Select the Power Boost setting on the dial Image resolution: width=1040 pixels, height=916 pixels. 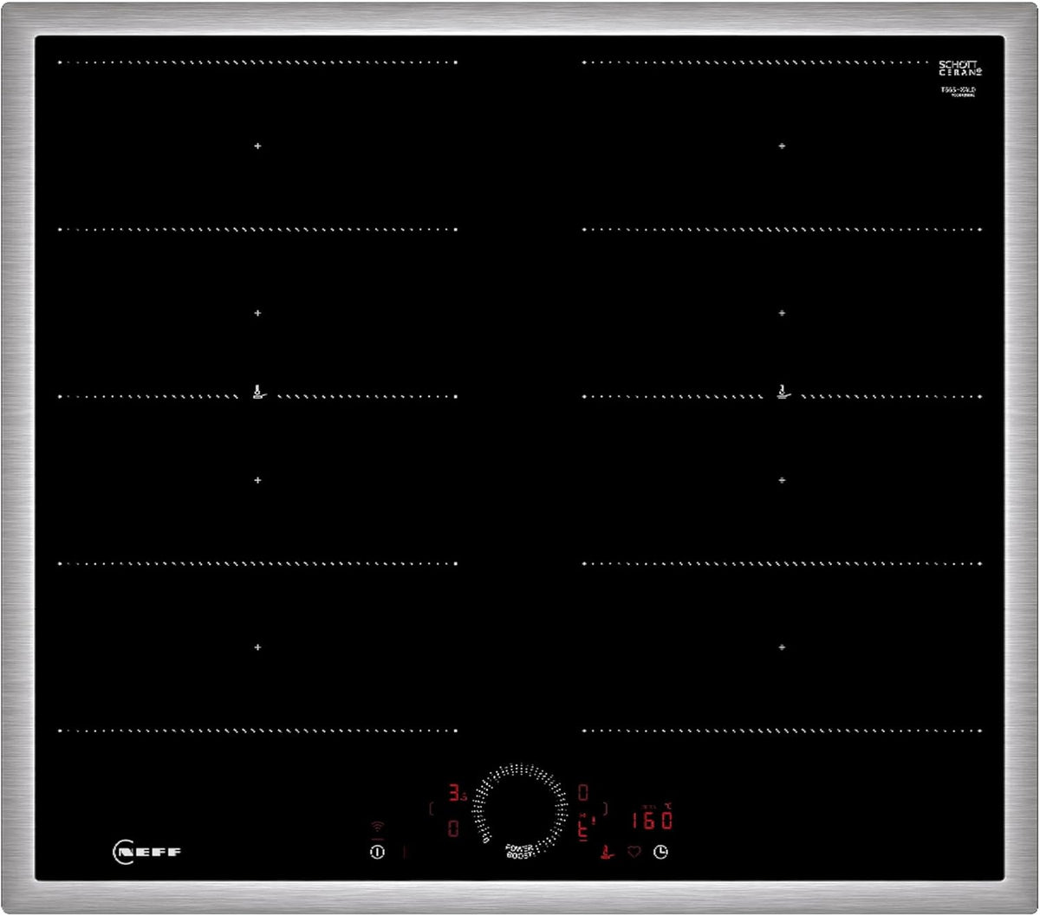pos(519,852)
